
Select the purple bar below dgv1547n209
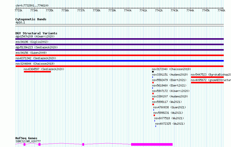pyautogui.click(x=119, y=39)
